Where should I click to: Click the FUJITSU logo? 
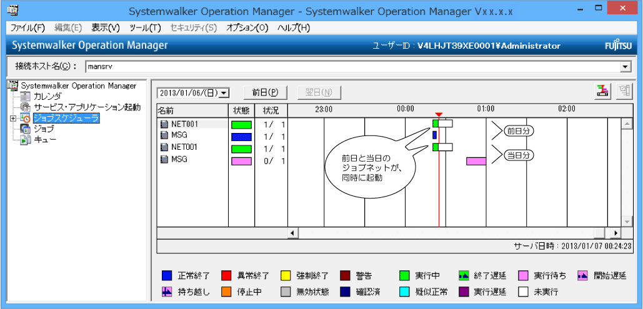(617, 46)
